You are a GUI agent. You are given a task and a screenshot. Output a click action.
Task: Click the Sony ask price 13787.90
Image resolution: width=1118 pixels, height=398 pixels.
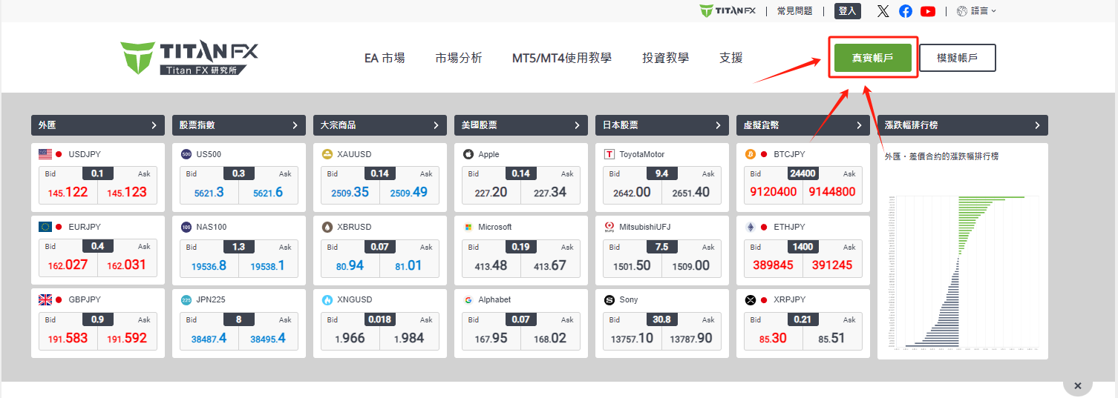coord(691,338)
